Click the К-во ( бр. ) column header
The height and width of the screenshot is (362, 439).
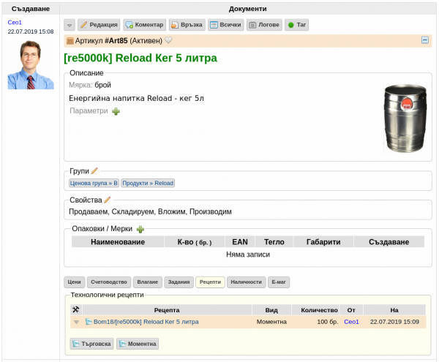point(195,242)
